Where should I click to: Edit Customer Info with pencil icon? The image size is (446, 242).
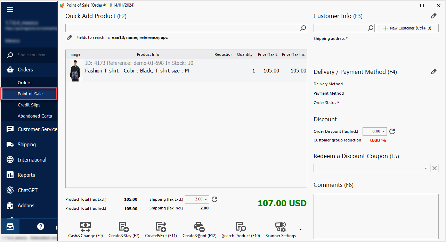pos(433,16)
